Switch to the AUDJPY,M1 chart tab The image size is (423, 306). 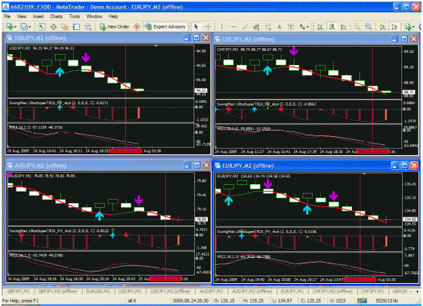pyautogui.click(x=211, y=291)
